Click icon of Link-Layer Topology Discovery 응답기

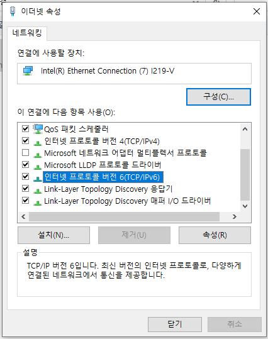click(38, 191)
